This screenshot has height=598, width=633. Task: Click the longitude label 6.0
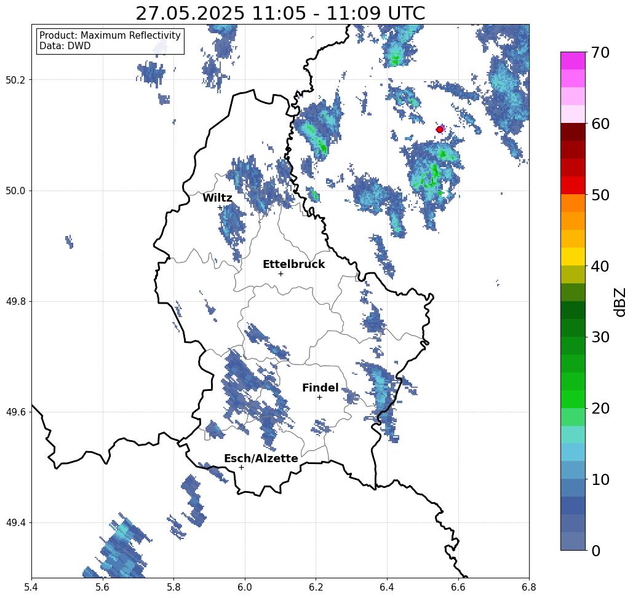[245, 587]
